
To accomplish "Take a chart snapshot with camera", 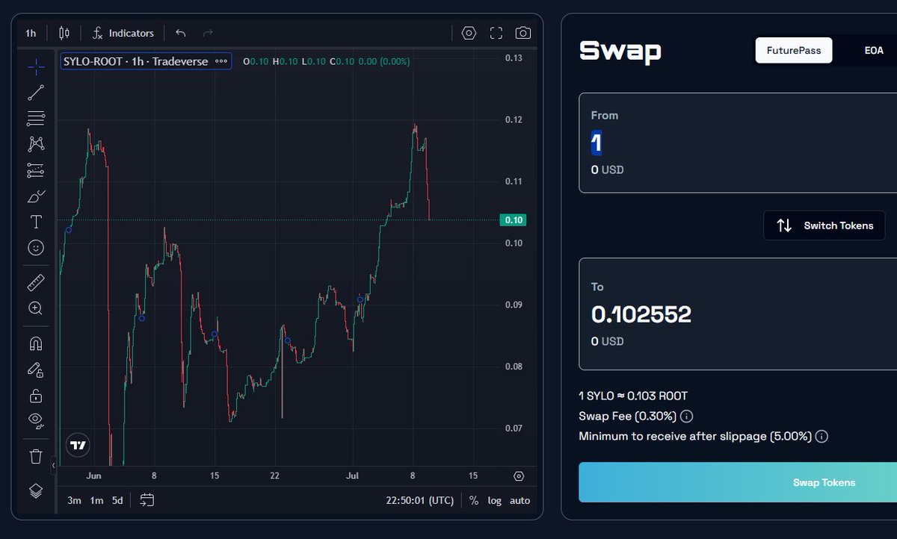I will click(523, 33).
